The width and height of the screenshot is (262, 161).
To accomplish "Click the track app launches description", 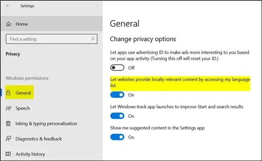I will click(x=176, y=107).
